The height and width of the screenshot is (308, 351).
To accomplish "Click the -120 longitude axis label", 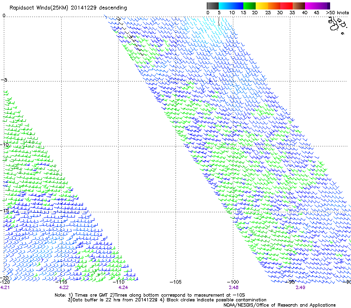I will [5, 282].
